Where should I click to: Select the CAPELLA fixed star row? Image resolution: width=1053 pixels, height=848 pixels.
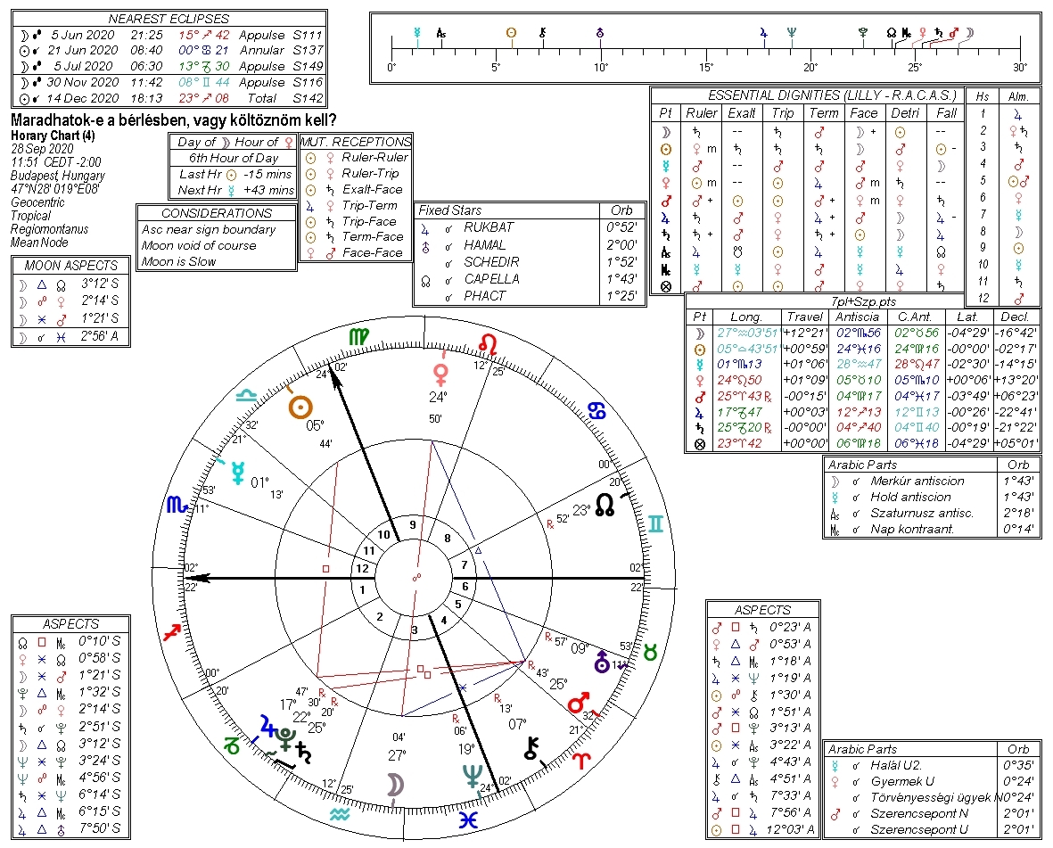tap(529, 278)
